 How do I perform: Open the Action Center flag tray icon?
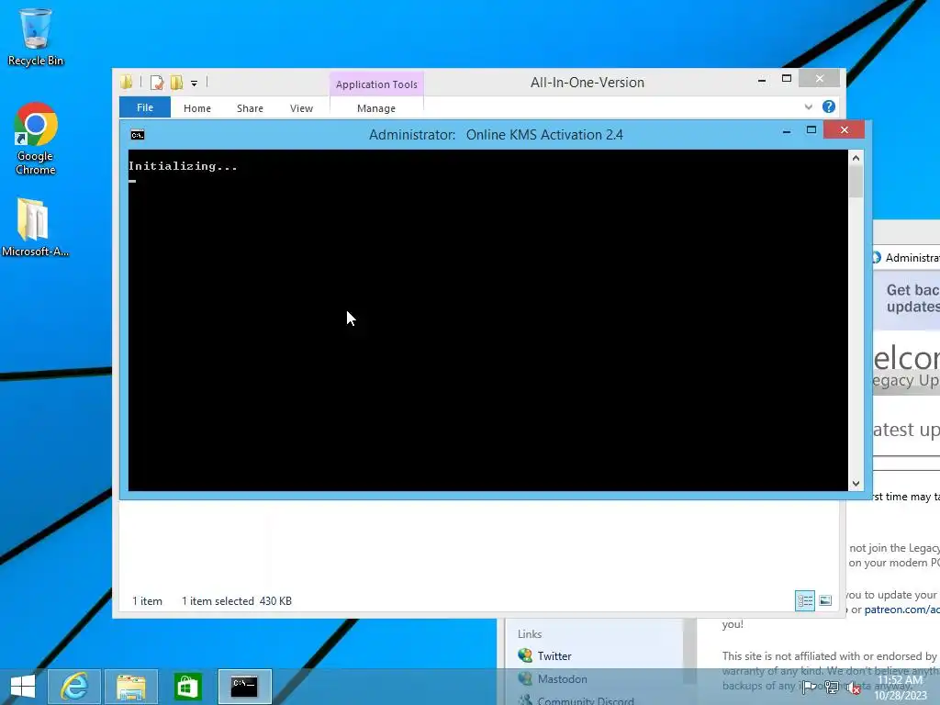[x=809, y=687]
